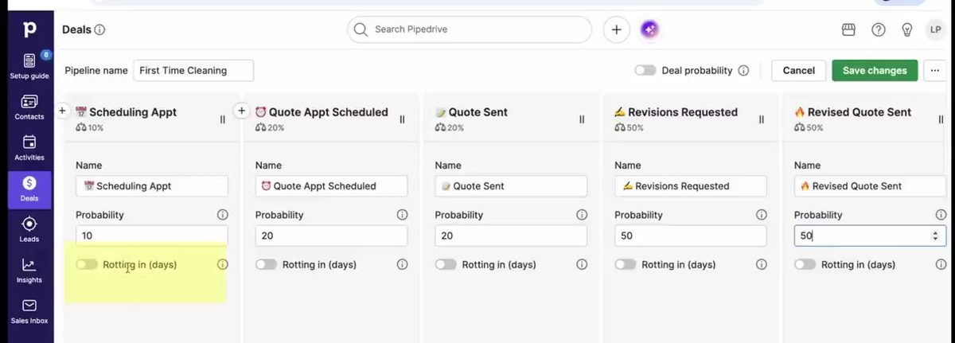The width and height of the screenshot is (955, 343).
Task: Click the info icon next to Deals title
Action: coord(99,29)
